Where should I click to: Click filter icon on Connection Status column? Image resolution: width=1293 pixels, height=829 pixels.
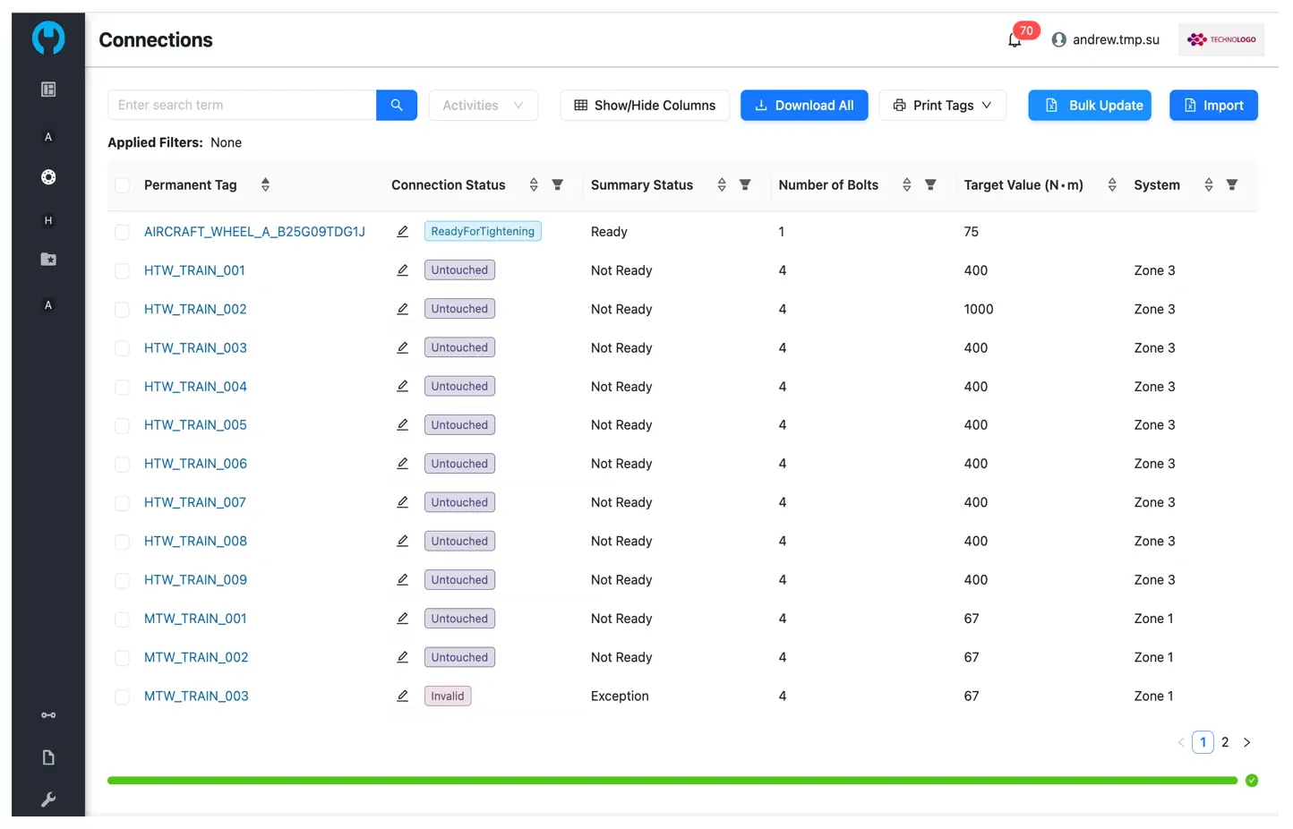557,185
